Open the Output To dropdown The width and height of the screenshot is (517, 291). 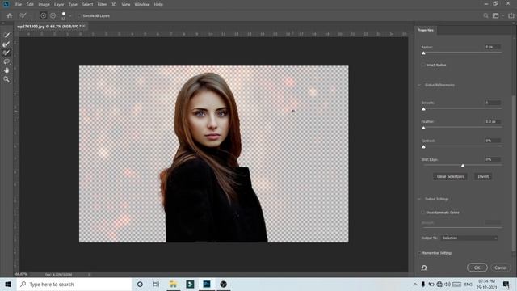pos(469,238)
